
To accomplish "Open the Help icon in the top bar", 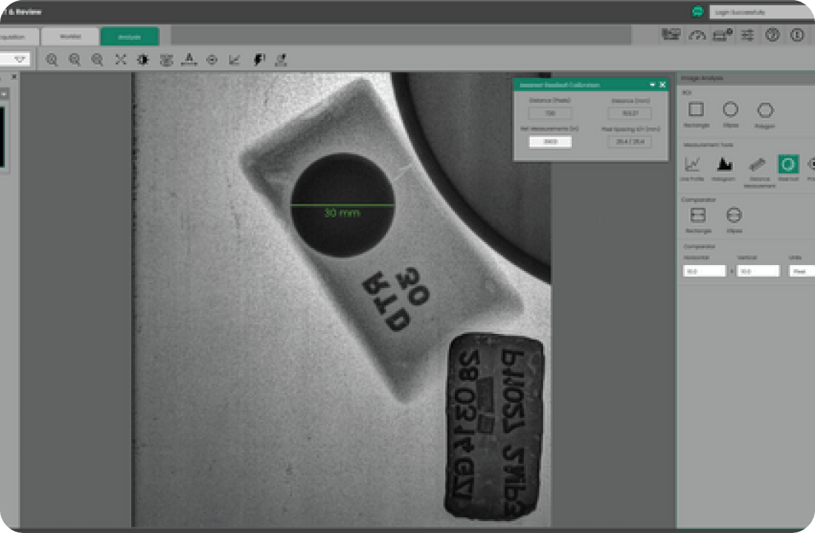I will coord(771,35).
